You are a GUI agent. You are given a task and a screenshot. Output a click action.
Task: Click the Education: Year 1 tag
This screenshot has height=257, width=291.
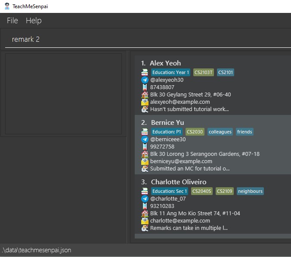[170, 72]
